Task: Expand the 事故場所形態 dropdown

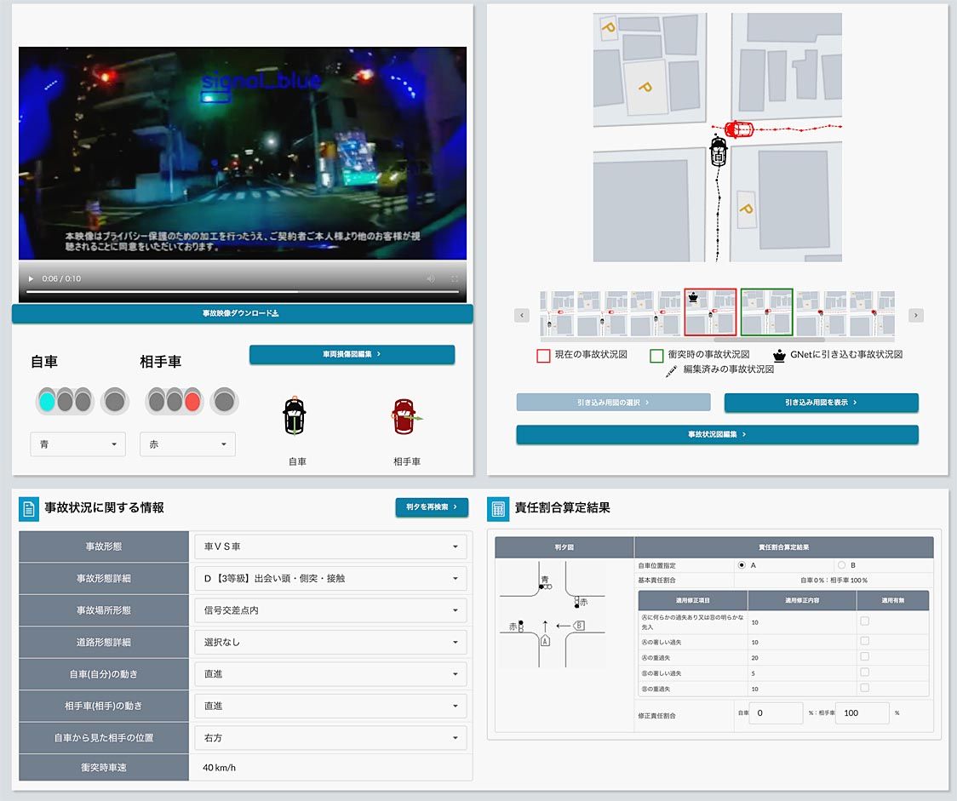Action: tap(330, 610)
